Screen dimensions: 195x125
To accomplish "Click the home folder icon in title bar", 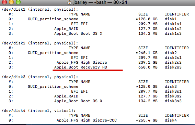I will 69,2.
